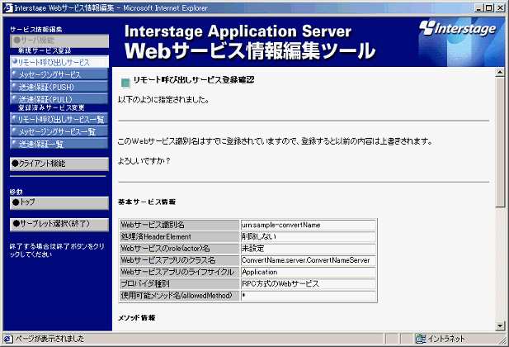
Task: Click the サーバ機能 button
Action: click(x=59, y=40)
